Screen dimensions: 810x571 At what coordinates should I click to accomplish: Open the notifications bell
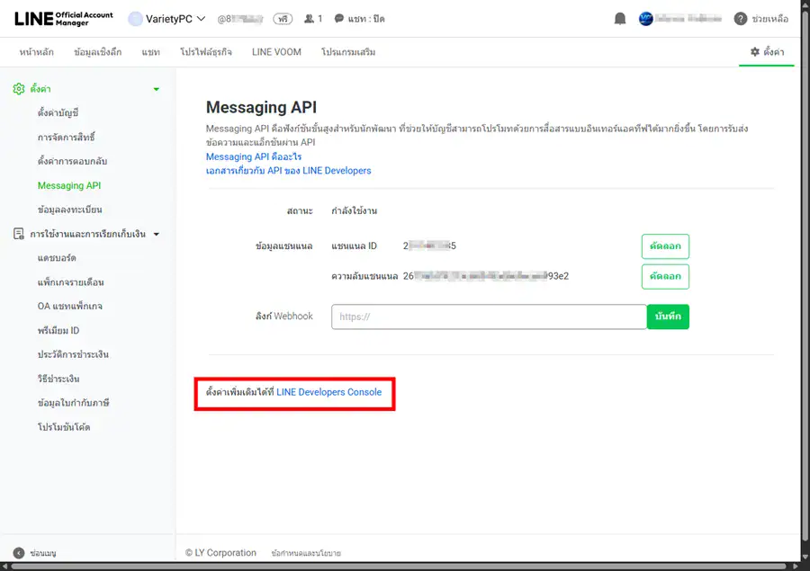[x=620, y=19]
